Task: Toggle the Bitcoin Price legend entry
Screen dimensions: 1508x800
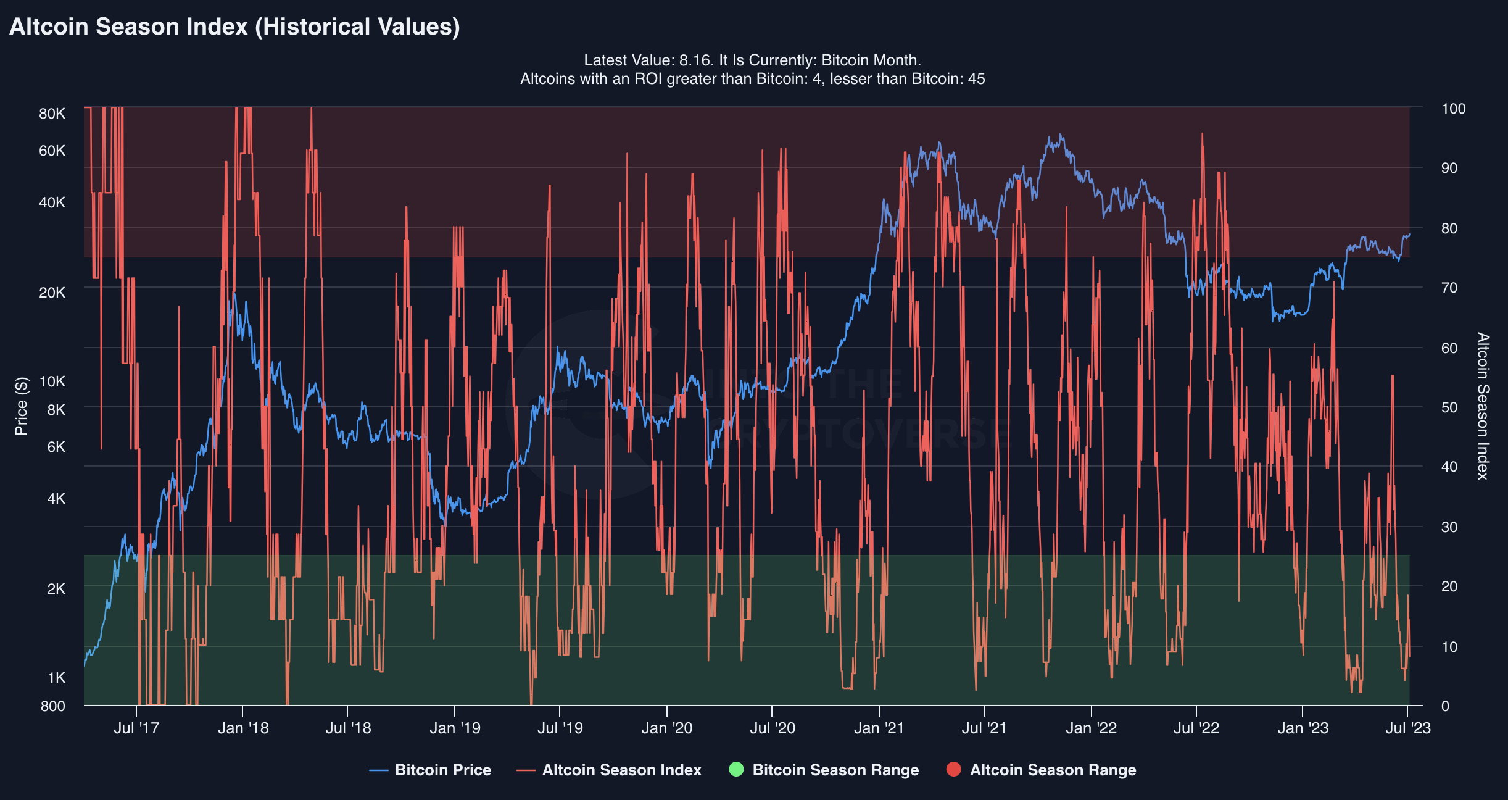Action: click(442, 770)
